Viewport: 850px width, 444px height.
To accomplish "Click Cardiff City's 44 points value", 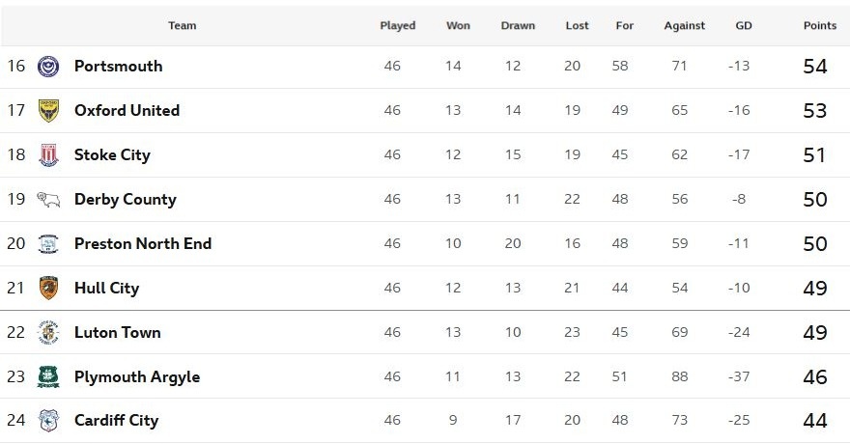I will pyautogui.click(x=814, y=421).
